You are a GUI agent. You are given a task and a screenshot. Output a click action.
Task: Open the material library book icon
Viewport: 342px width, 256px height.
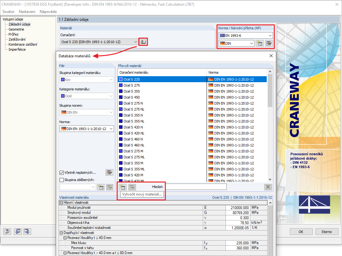tap(143, 42)
